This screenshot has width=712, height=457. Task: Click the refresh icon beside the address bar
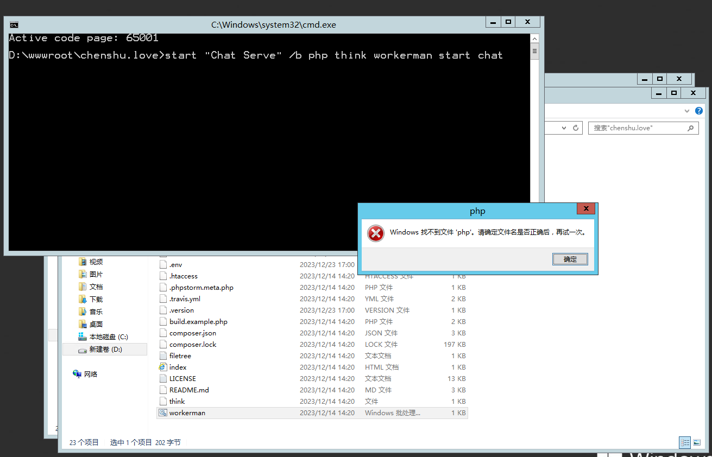576,128
